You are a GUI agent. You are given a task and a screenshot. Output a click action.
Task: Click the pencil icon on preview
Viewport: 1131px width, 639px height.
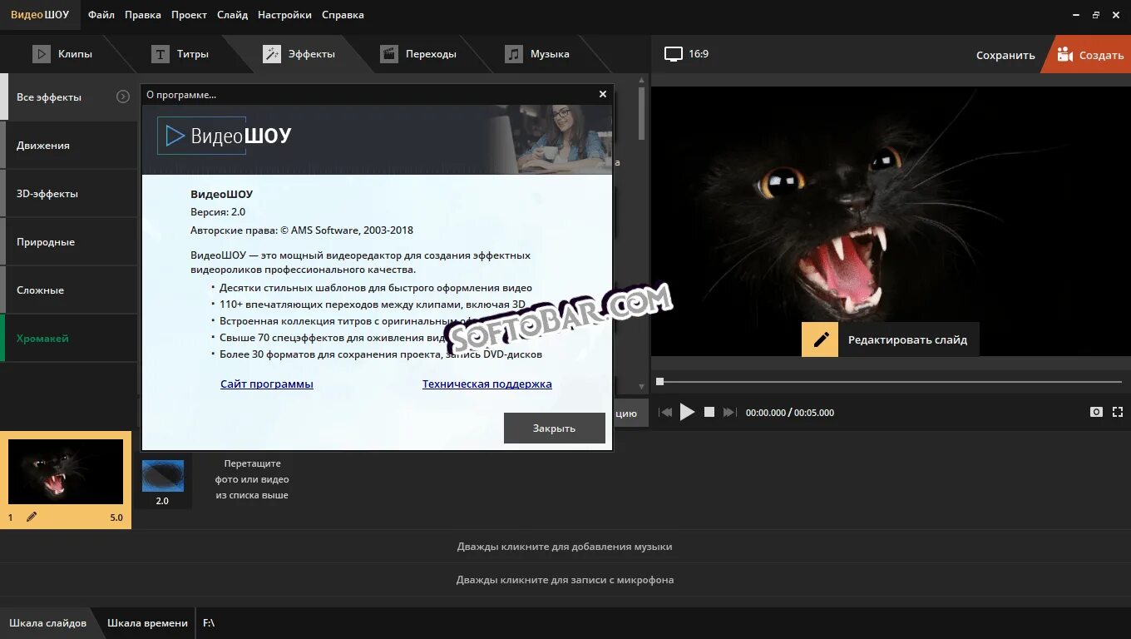click(820, 339)
